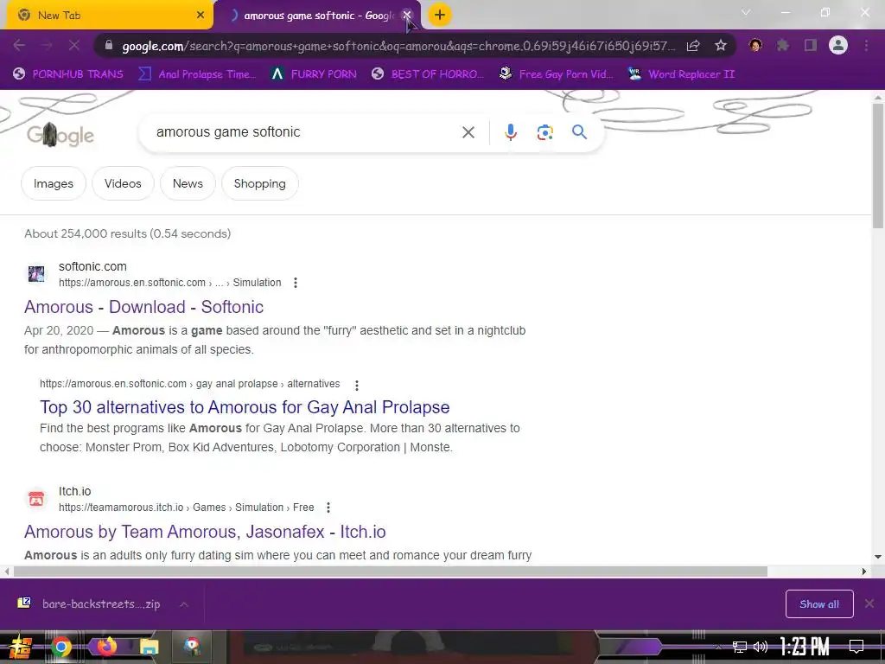Select the amorous game softonic tab

pos(316,16)
